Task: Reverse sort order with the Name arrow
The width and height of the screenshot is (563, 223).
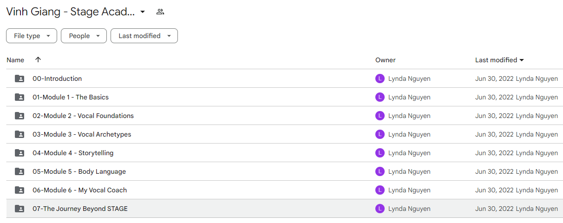Action: [x=38, y=59]
